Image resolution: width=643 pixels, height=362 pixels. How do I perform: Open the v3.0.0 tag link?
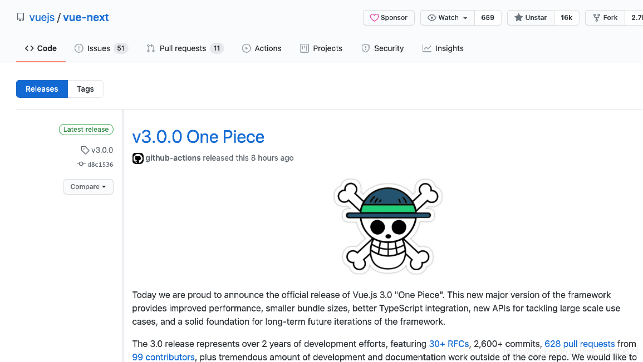click(x=102, y=150)
